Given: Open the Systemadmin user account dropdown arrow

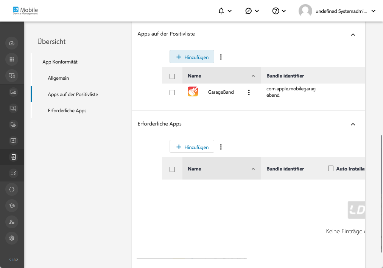Looking at the screenshot, I should [374, 11].
